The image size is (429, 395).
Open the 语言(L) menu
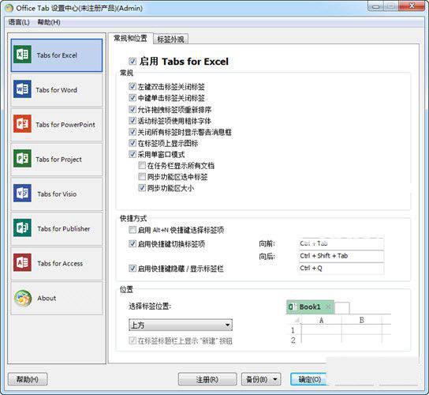(19, 22)
